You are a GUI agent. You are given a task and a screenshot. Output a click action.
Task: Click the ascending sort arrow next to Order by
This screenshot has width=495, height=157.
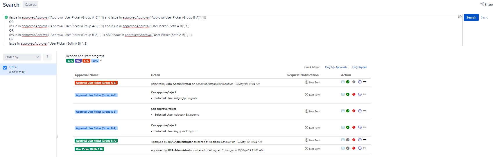pyautogui.click(x=47, y=57)
